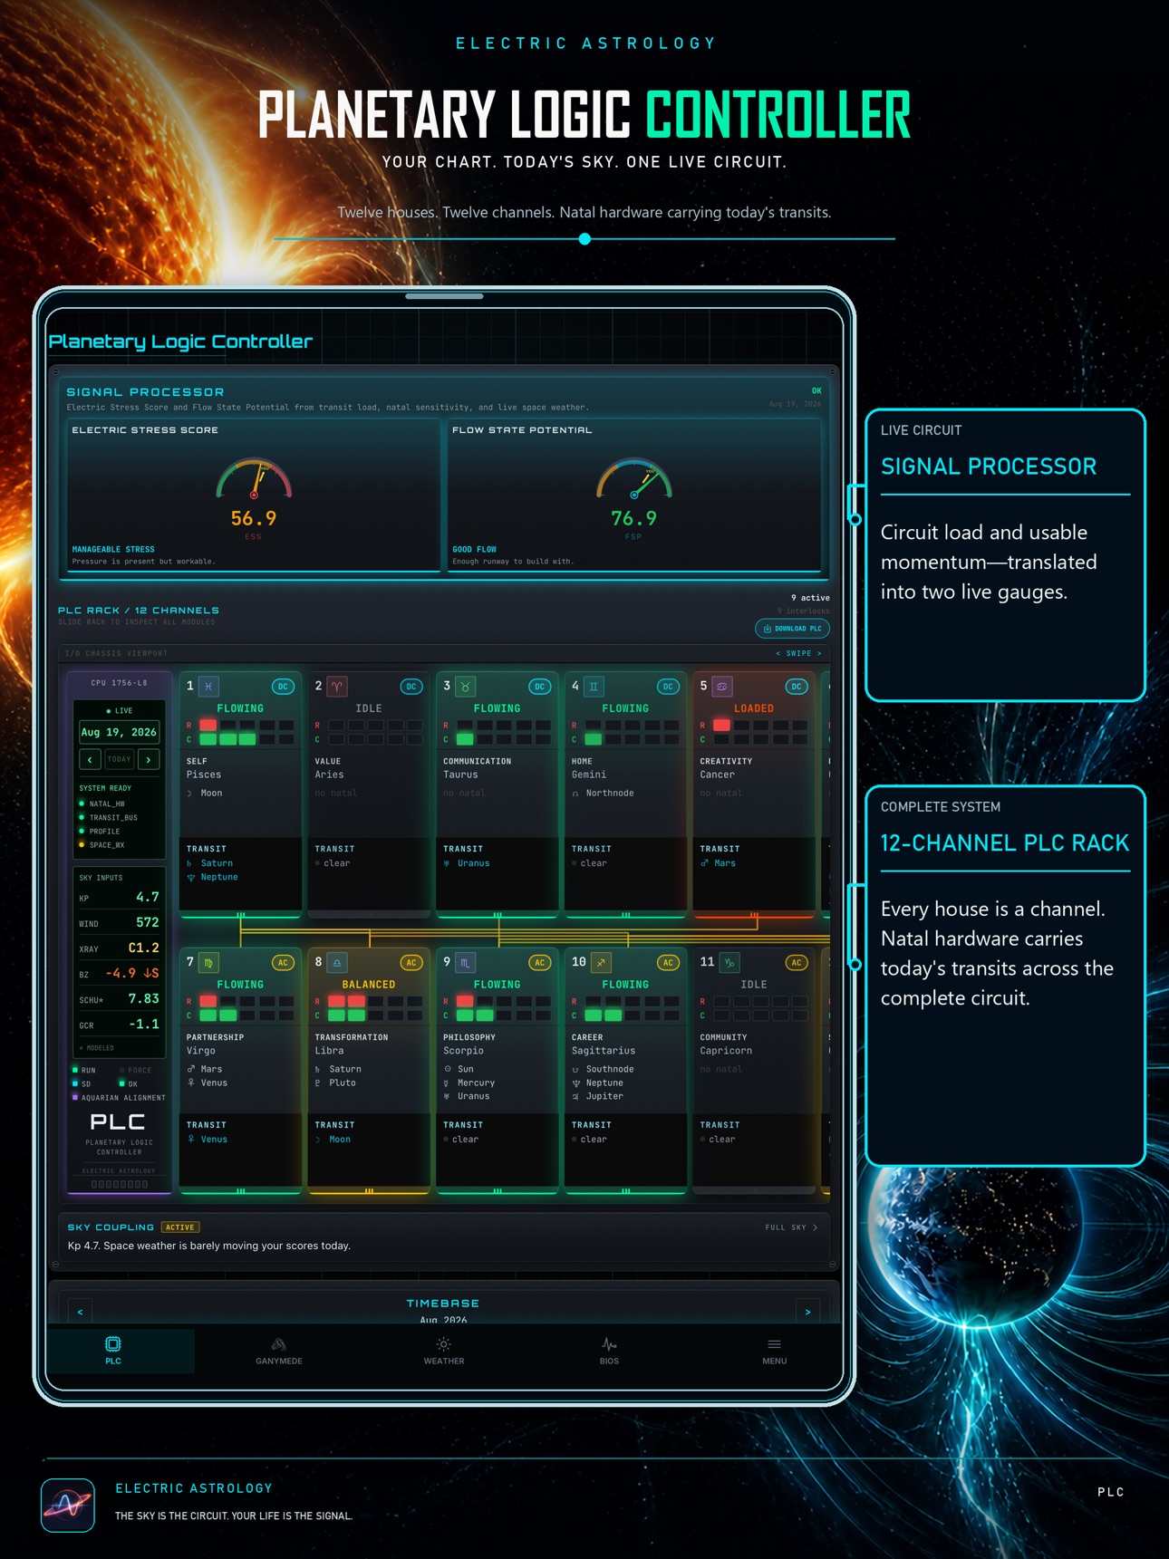Select Mars transit in Creativity channel
The height and width of the screenshot is (1559, 1169).
[719, 863]
